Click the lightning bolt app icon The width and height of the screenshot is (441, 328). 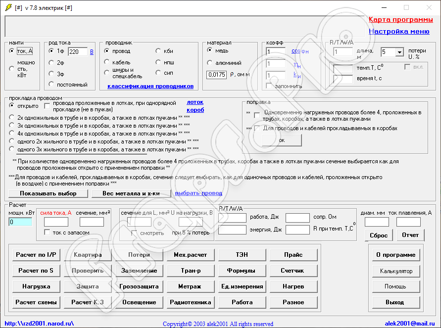[x=8, y=7]
